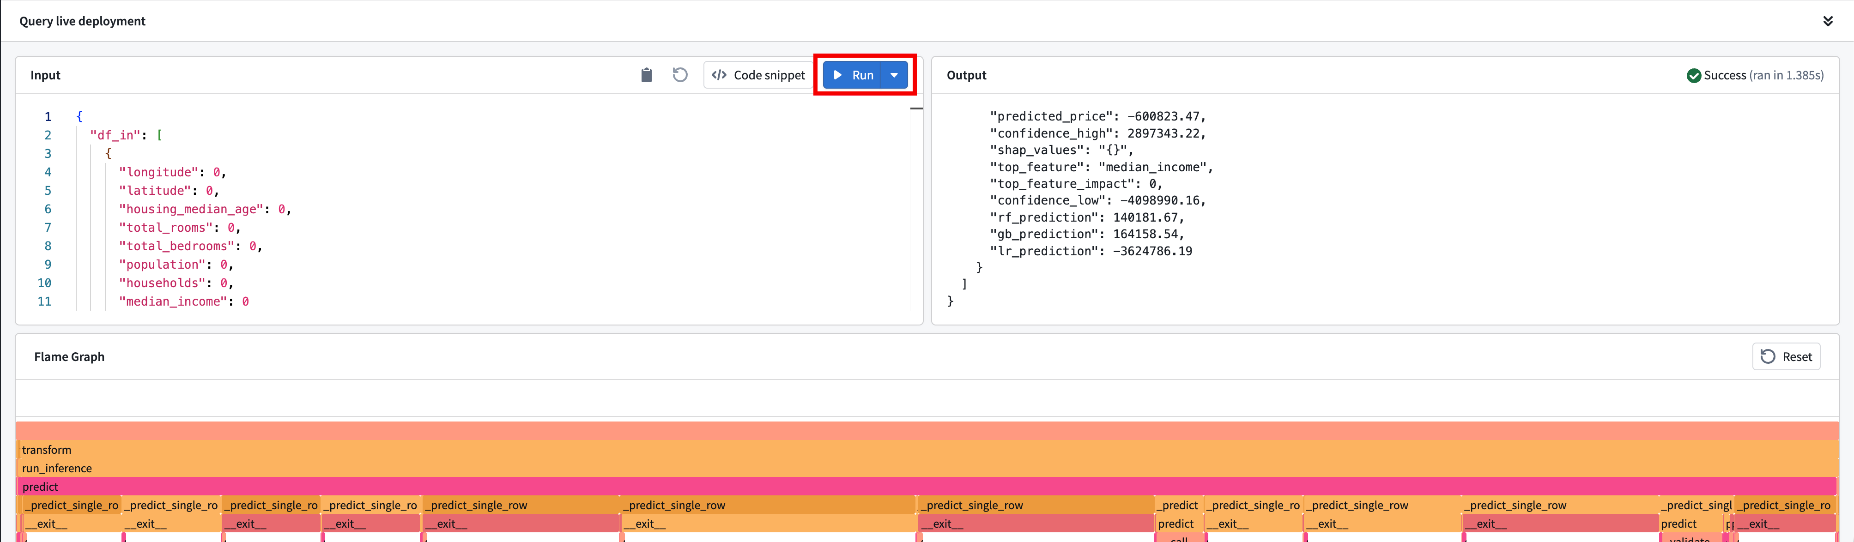Click the "df_in" key in the input
Image resolution: width=1854 pixels, height=542 pixels.
[115, 135]
